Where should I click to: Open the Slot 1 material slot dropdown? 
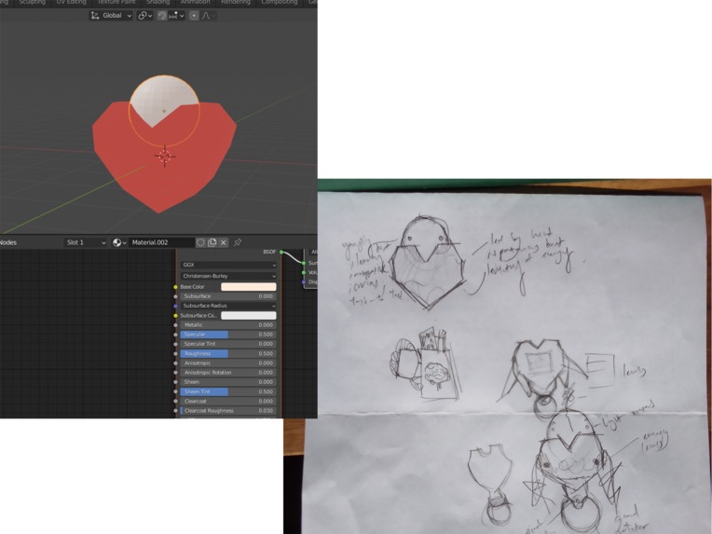[x=86, y=242]
